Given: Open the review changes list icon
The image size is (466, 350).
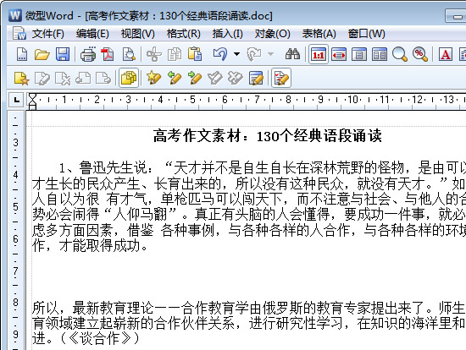Looking at the screenshot, I should [x=256, y=79].
